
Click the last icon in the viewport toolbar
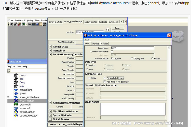click(x=45, y=24)
